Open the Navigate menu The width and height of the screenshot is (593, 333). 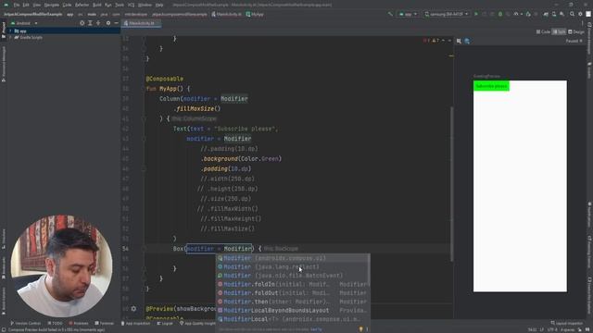pos(52,5)
